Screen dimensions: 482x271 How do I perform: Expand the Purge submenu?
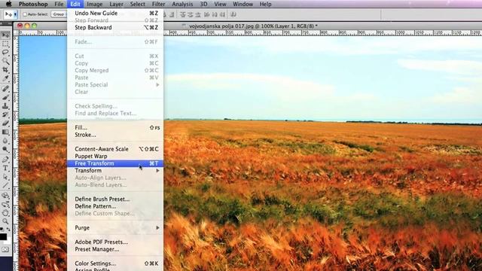tap(115, 227)
